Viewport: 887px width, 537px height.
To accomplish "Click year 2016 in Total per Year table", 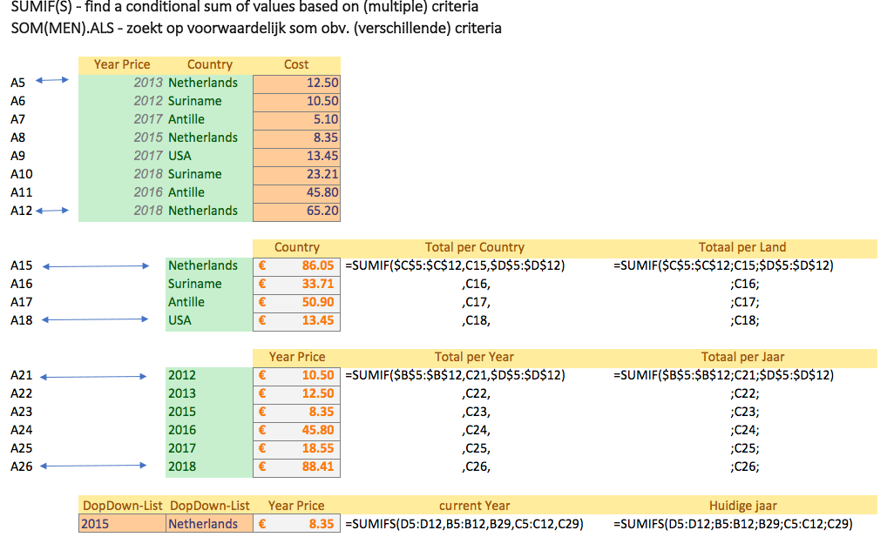I will 181,430.
